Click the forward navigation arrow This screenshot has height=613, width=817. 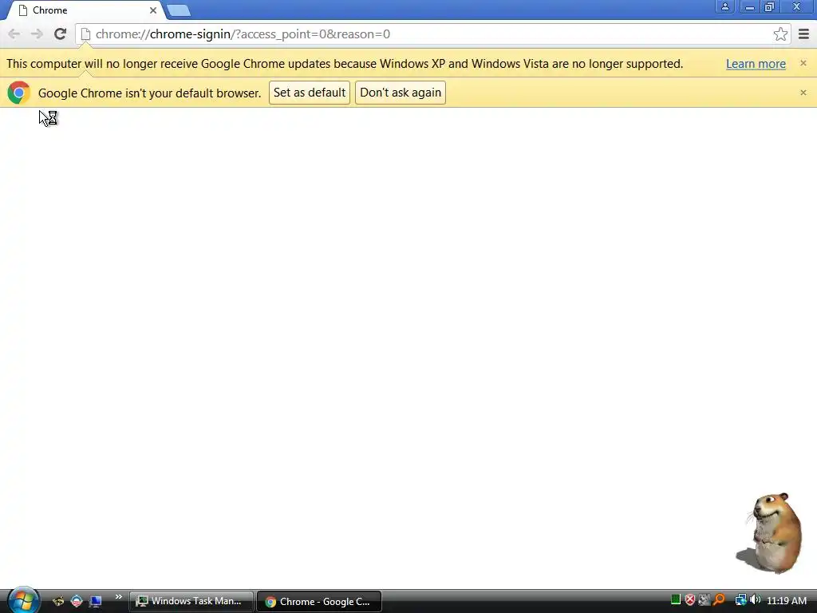click(37, 34)
